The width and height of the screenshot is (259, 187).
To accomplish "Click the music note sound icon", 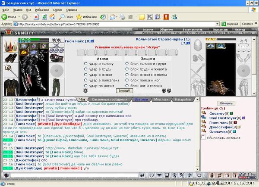I will tap(190, 175).
